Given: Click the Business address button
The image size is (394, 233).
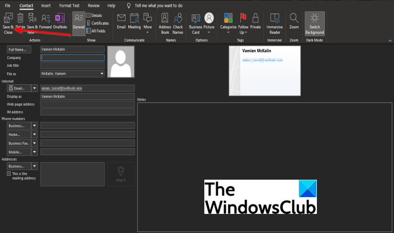Looking at the screenshot, I should pos(19,166).
